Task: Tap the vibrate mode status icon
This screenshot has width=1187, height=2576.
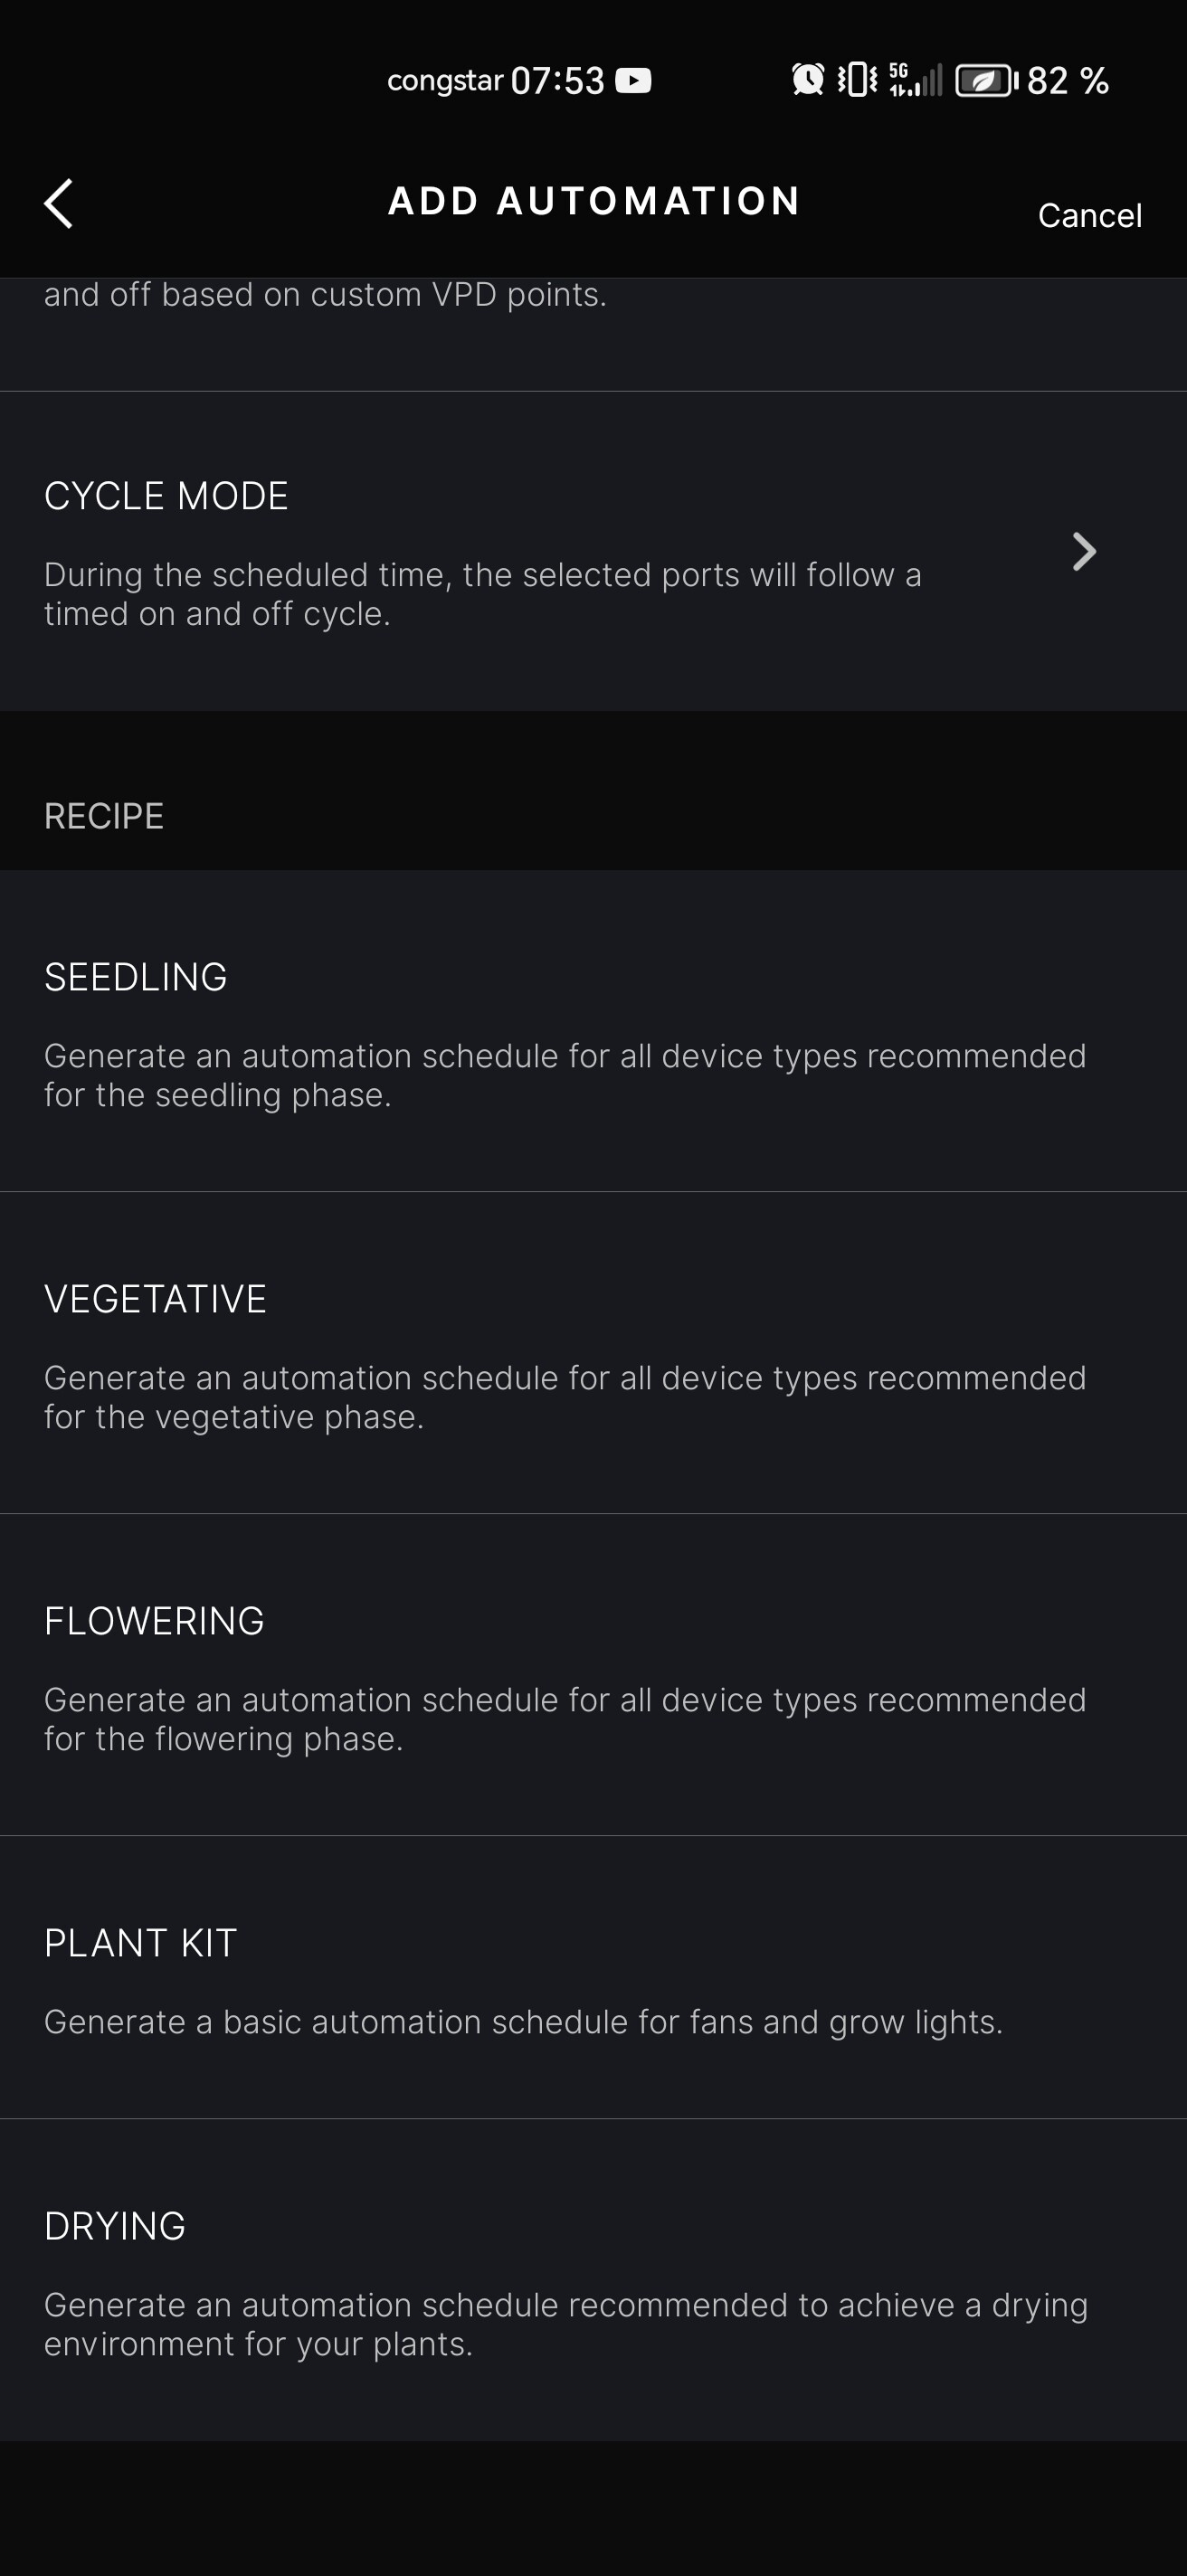Action: coord(857,79)
